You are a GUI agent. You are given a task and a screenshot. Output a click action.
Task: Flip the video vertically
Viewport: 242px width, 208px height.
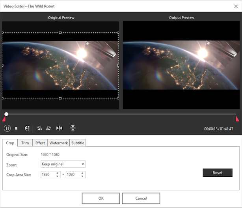coord(73,128)
